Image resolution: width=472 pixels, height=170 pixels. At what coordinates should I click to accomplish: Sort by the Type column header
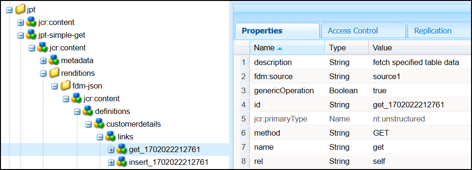pos(347,48)
